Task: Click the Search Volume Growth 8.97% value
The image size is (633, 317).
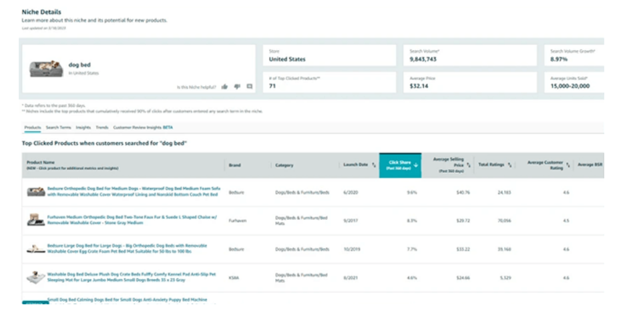Action: click(x=559, y=59)
